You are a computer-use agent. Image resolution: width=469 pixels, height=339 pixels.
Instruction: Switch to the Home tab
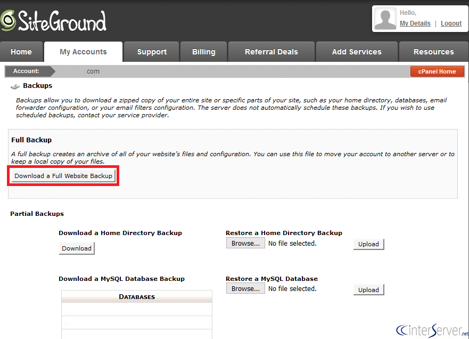coord(21,52)
